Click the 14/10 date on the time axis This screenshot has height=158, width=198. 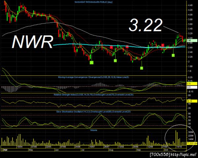(179, 147)
